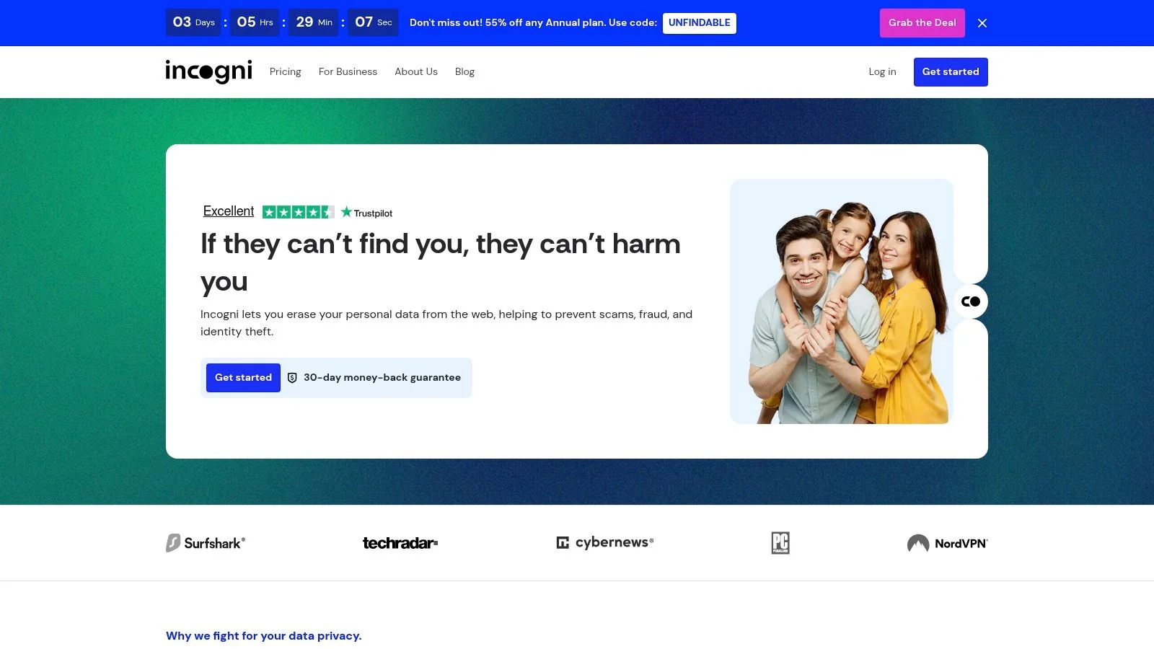Close the promo banner with the X
Image resolution: width=1154 pixels, height=649 pixels.
click(982, 23)
